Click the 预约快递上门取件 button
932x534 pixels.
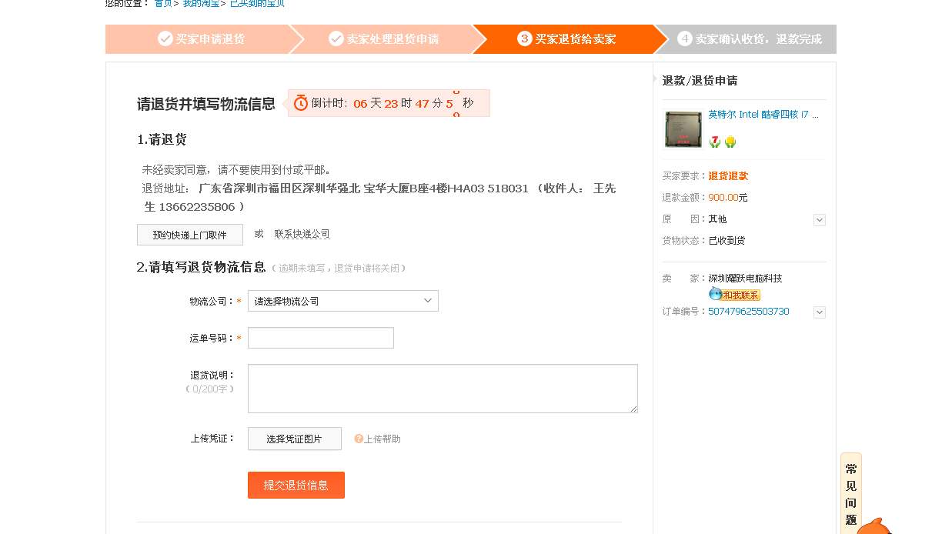[190, 235]
